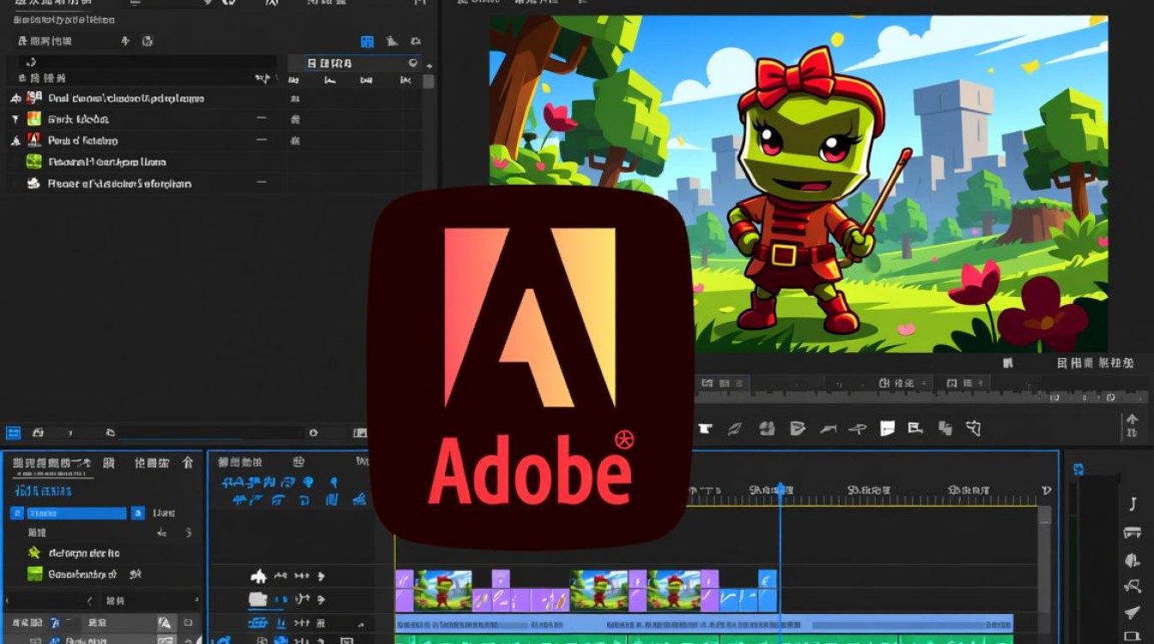Select the J-shaped tool in right tool strip
Screen dimensions: 1154x644
[x=1133, y=503]
